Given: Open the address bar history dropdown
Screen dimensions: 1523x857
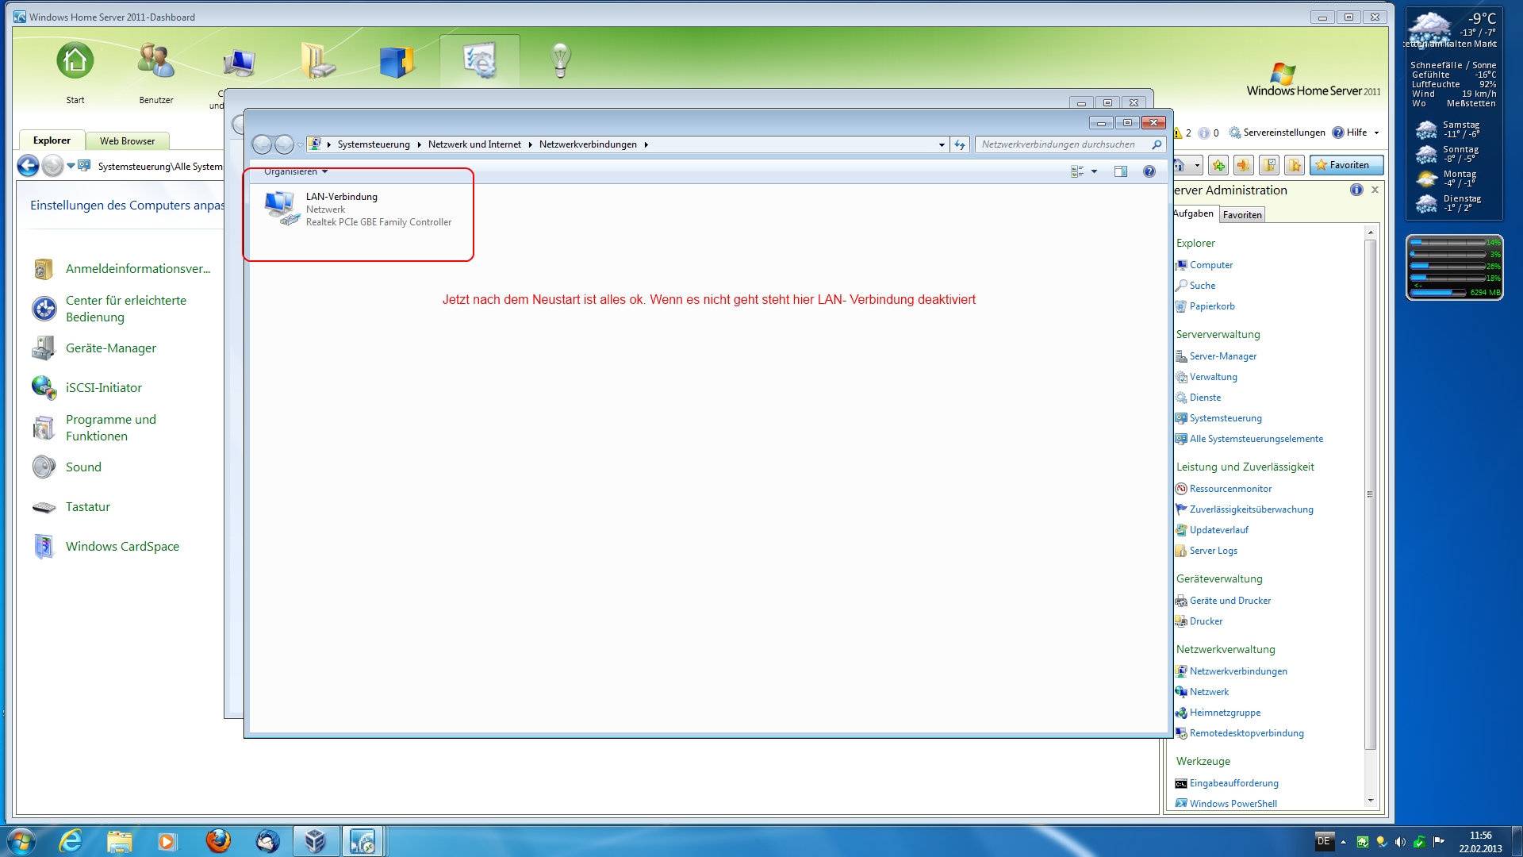Looking at the screenshot, I should pyautogui.click(x=942, y=144).
